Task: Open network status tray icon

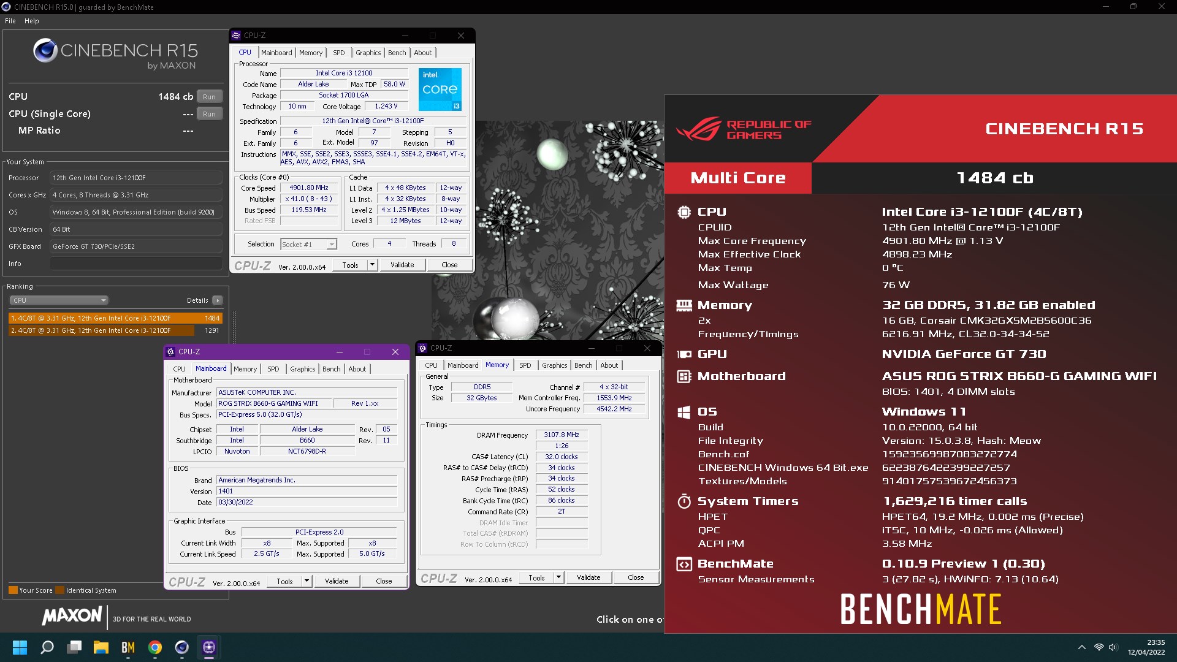Action: point(1099,647)
